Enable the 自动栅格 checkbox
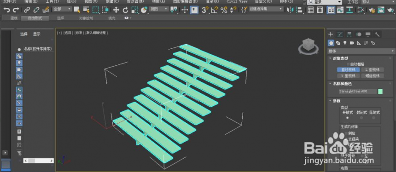Screen dimensions: 396x172 (348, 64)
